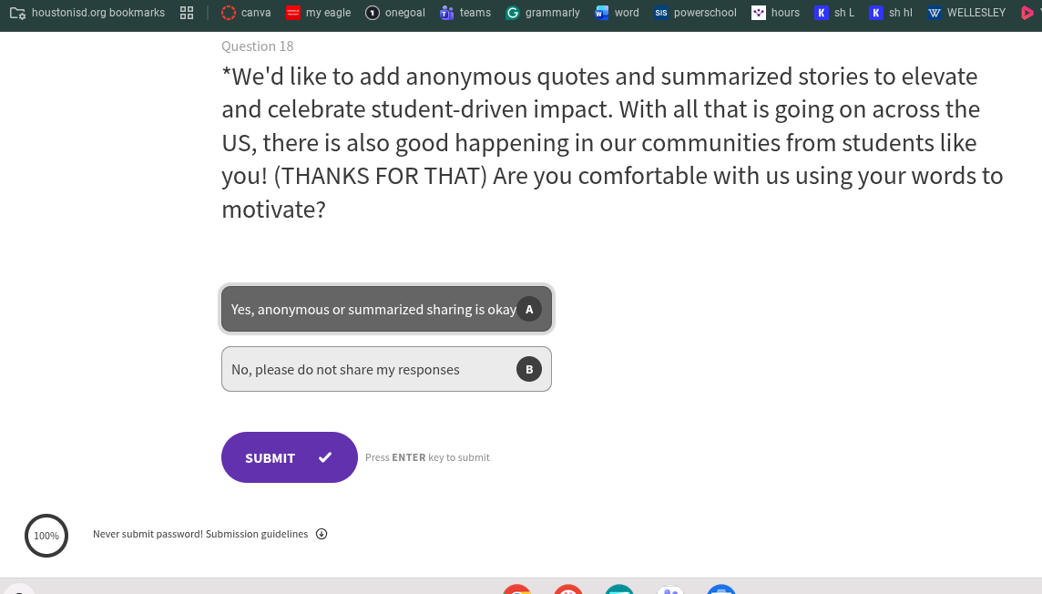Open the word bookmark
The image size is (1042, 594).
(617, 13)
